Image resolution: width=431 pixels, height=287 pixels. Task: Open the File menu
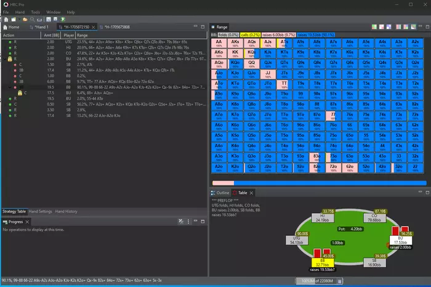6,12
